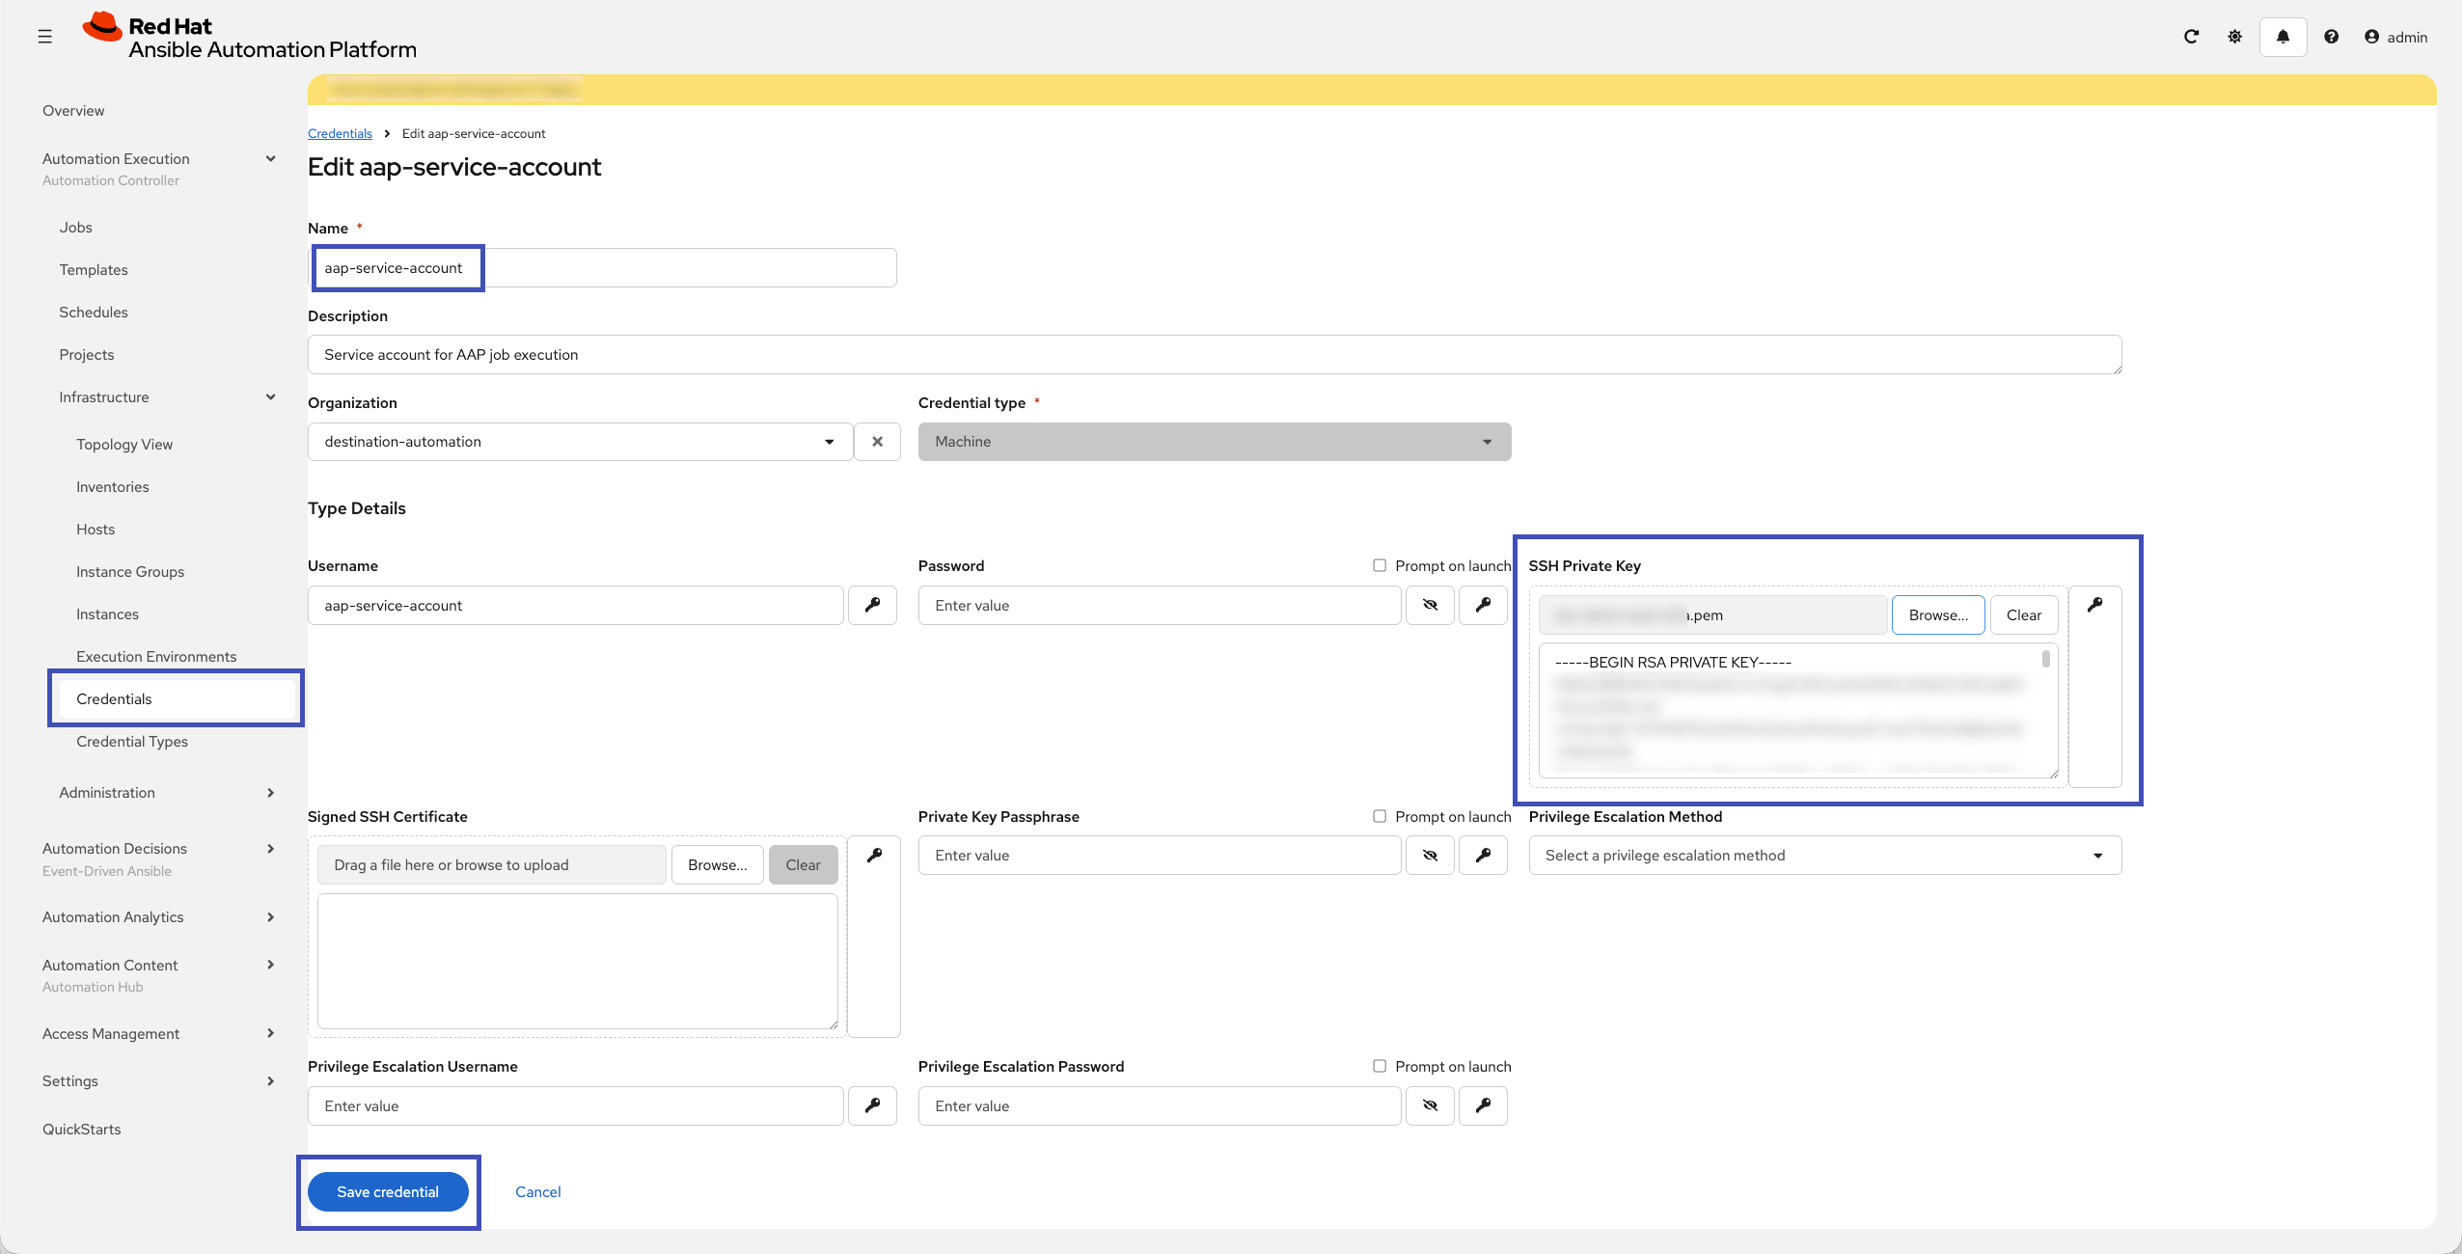Open the Organization destination-automation dropdown

coord(580,442)
